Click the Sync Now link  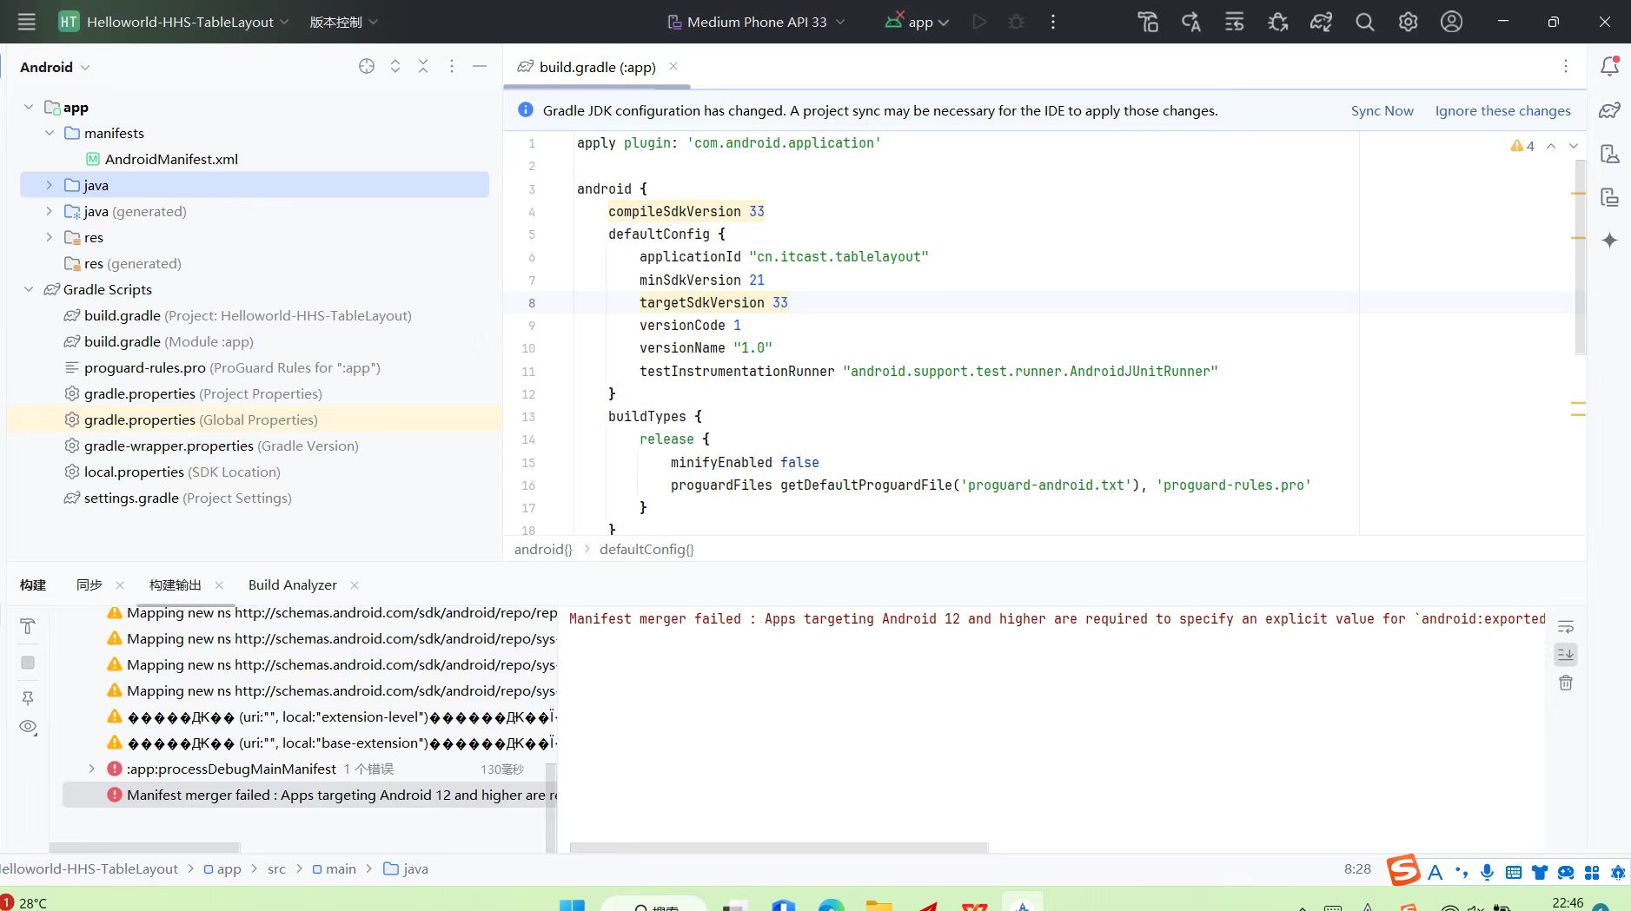(1382, 110)
